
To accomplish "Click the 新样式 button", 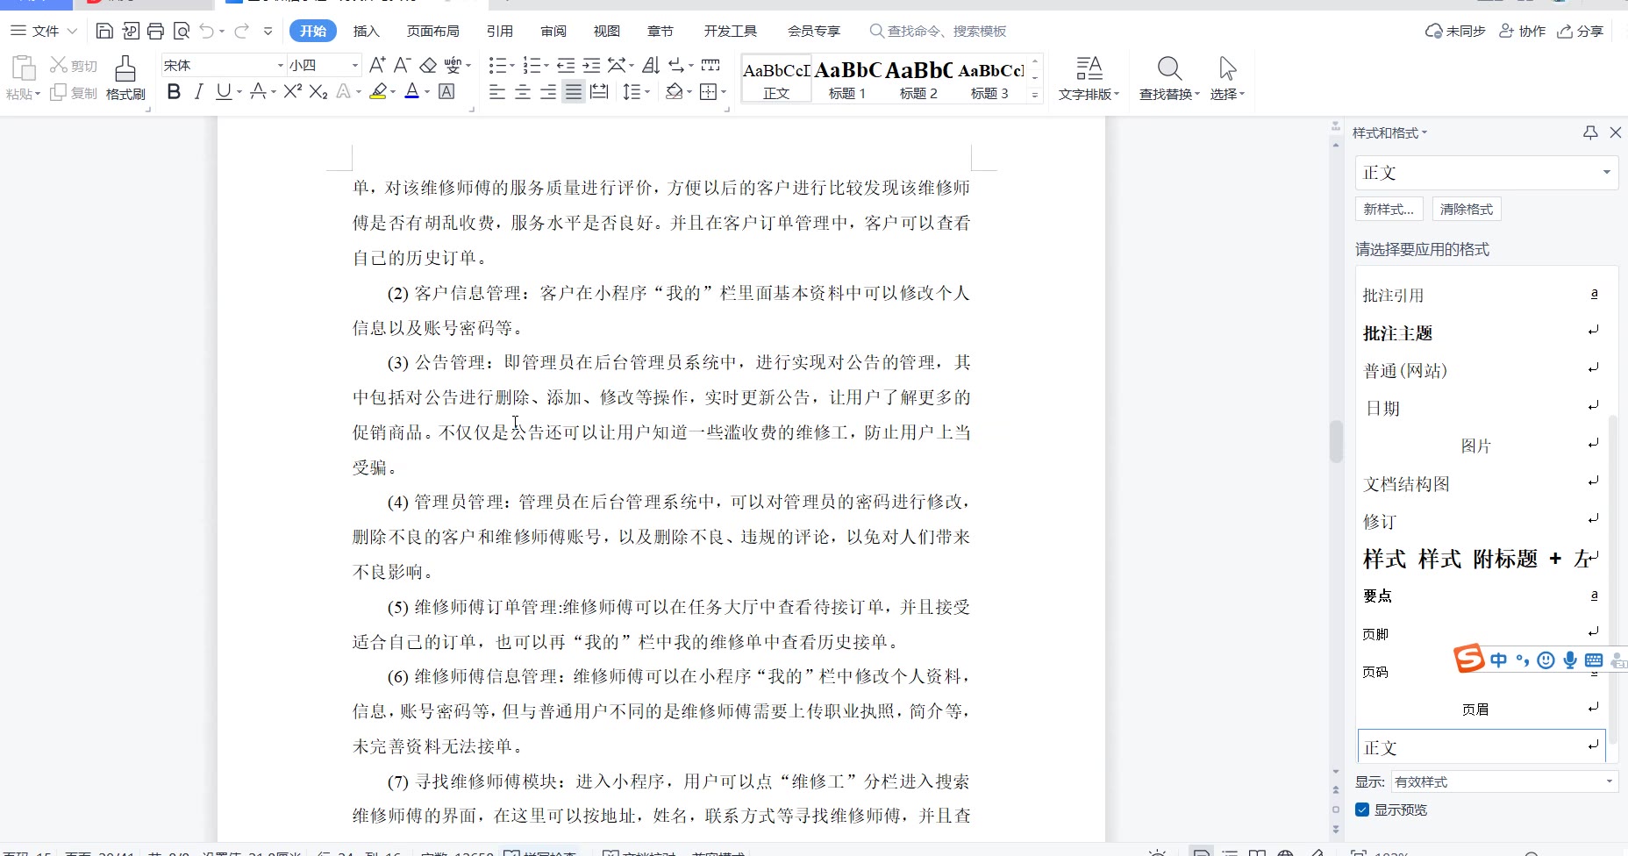I will (1388, 209).
